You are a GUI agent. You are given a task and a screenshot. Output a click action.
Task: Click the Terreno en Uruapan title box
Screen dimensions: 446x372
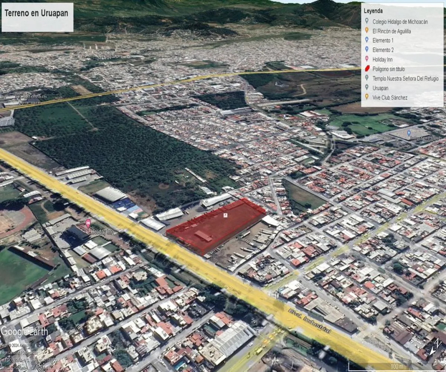click(37, 17)
